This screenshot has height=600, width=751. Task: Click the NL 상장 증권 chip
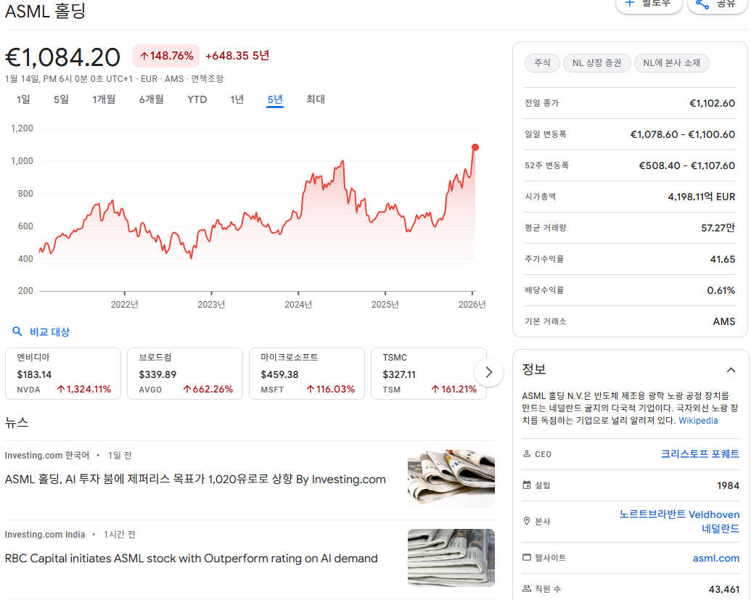[596, 62]
